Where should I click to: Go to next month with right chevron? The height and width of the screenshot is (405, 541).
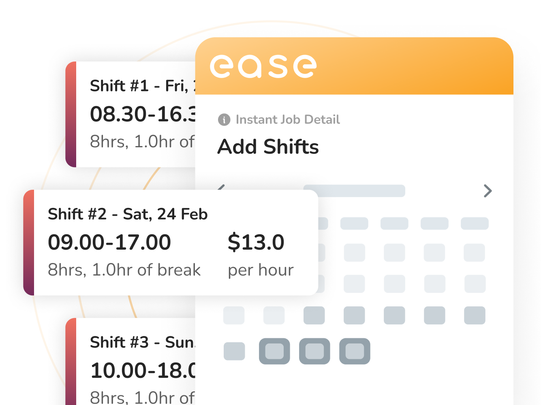[x=488, y=191]
